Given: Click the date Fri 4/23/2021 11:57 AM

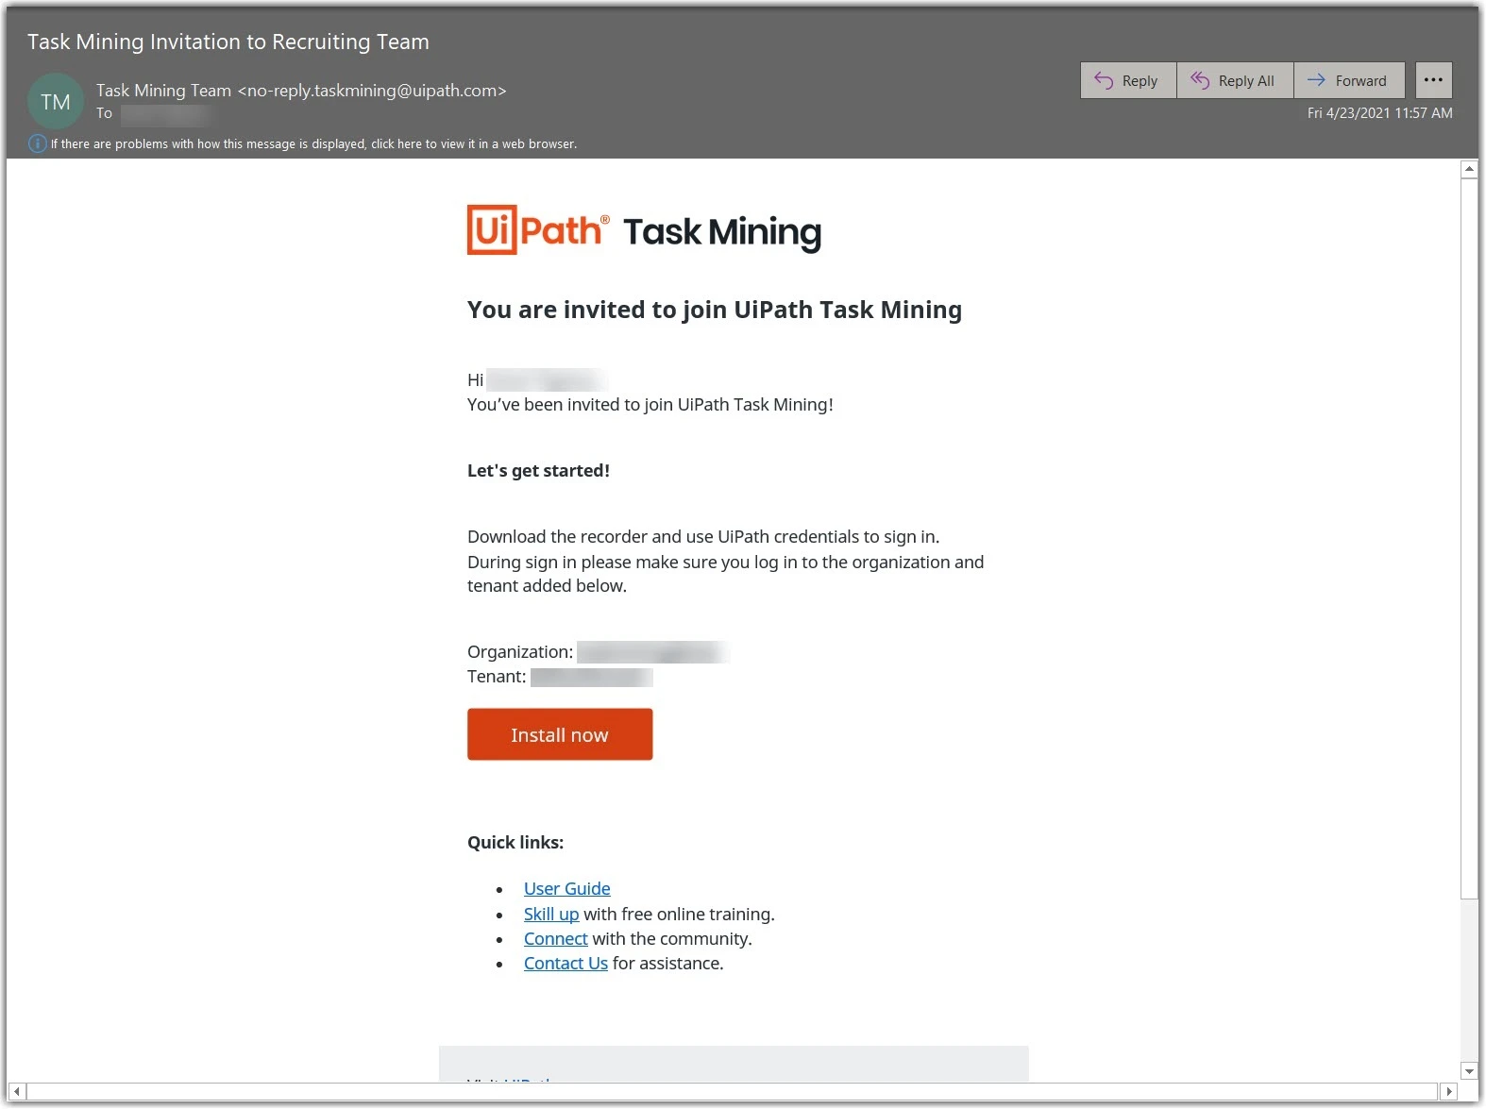Looking at the screenshot, I should 1379,113.
